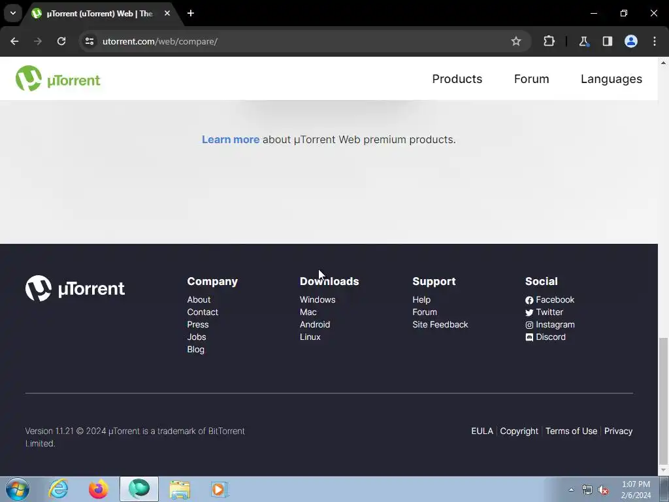View site information icon in address bar
This screenshot has width=669, height=502.
(90, 41)
